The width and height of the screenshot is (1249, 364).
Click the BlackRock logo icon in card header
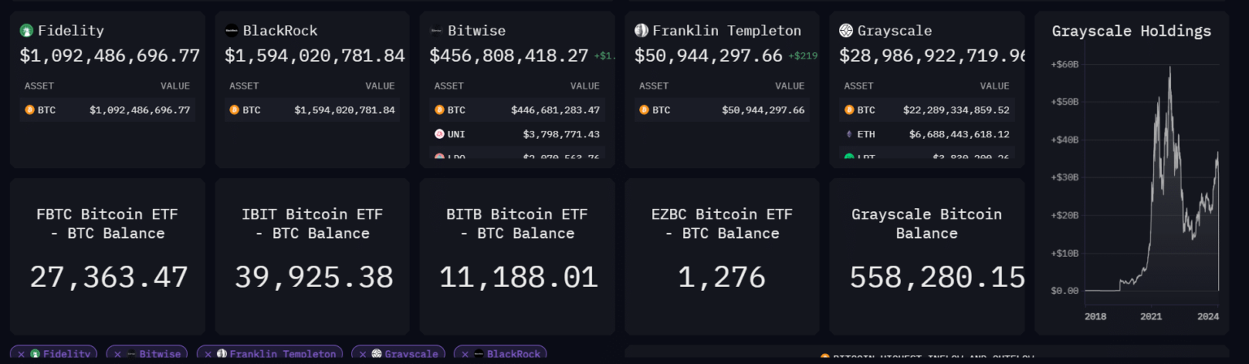coord(232,31)
